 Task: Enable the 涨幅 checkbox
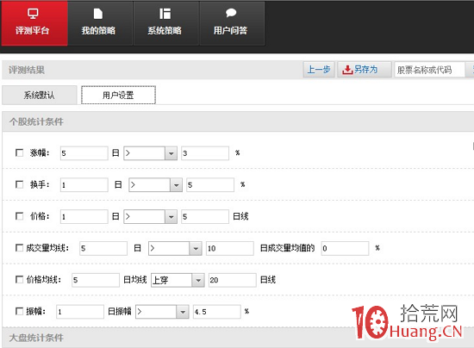pyautogui.click(x=19, y=152)
